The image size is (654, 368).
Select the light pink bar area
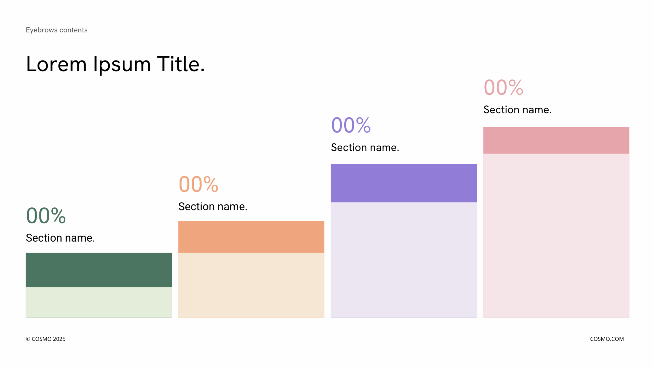point(556,235)
